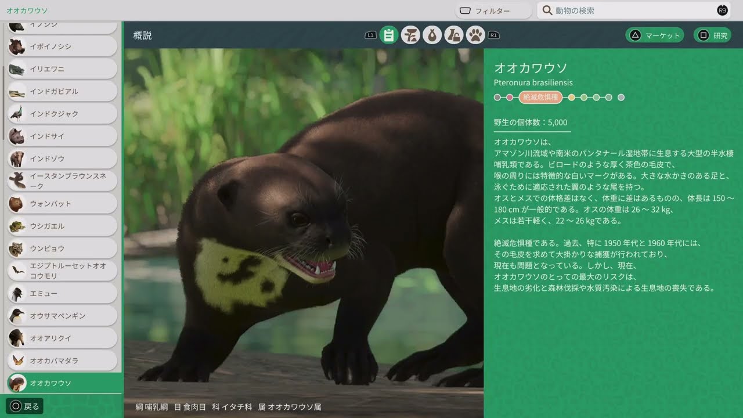This screenshot has width=743, height=418.
Task: Click the 属 オオカワウソ属 taxonomy text
Action: click(x=290, y=407)
